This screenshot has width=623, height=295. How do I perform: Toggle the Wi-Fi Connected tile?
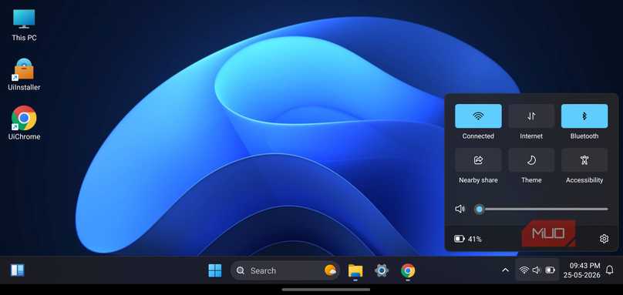coord(478,116)
